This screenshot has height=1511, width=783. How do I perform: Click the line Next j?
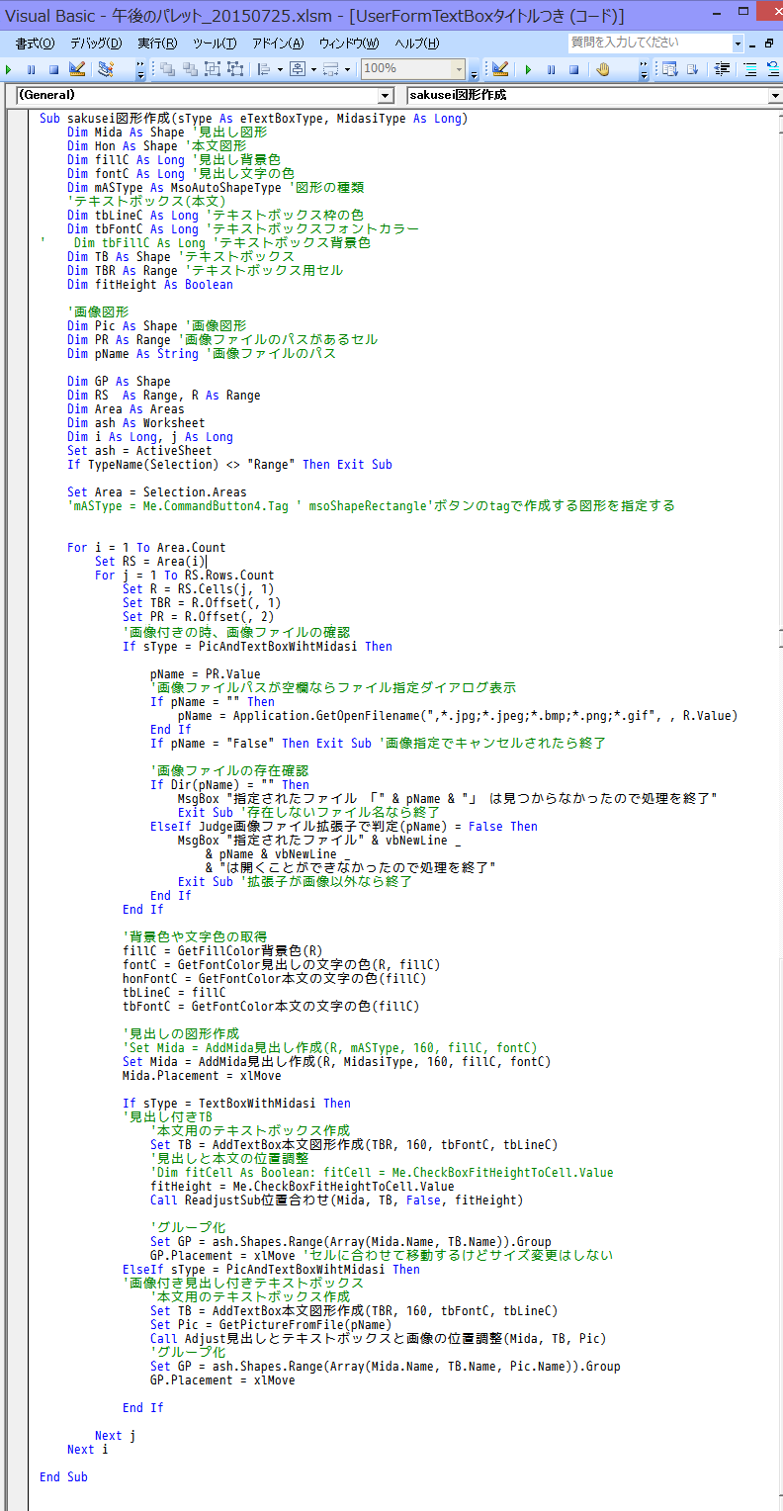(x=115, y=1435)
